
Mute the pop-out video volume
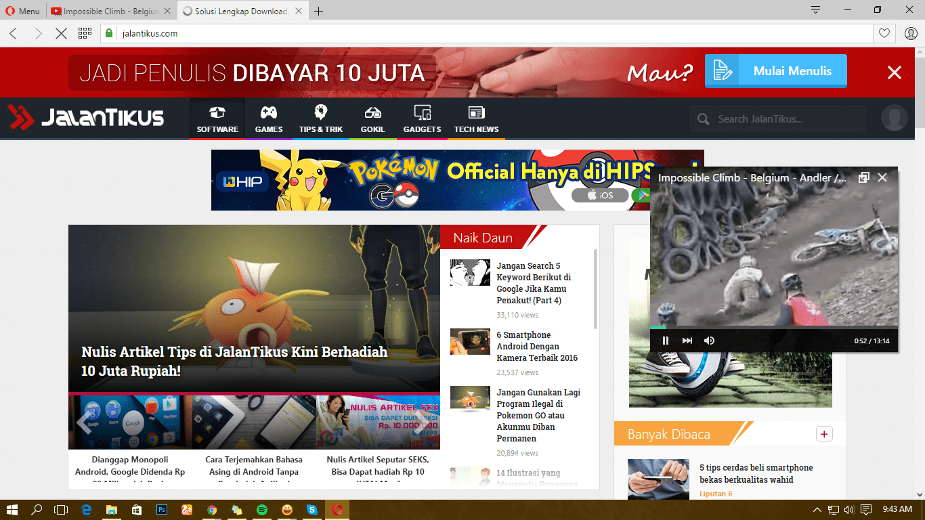point(709,341)
